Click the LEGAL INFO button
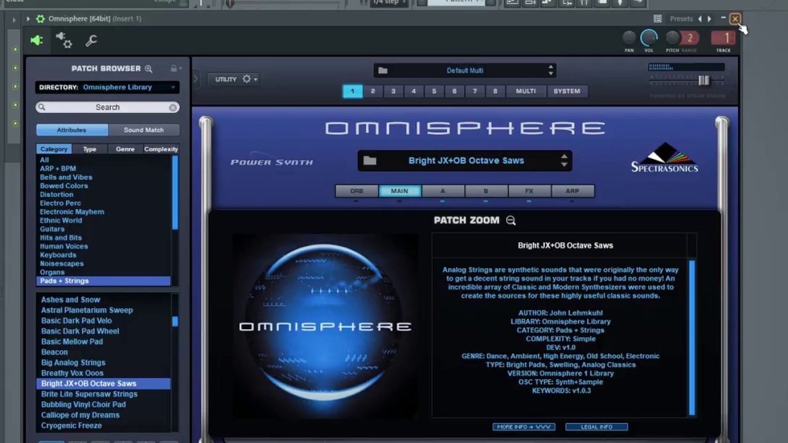 597,426
